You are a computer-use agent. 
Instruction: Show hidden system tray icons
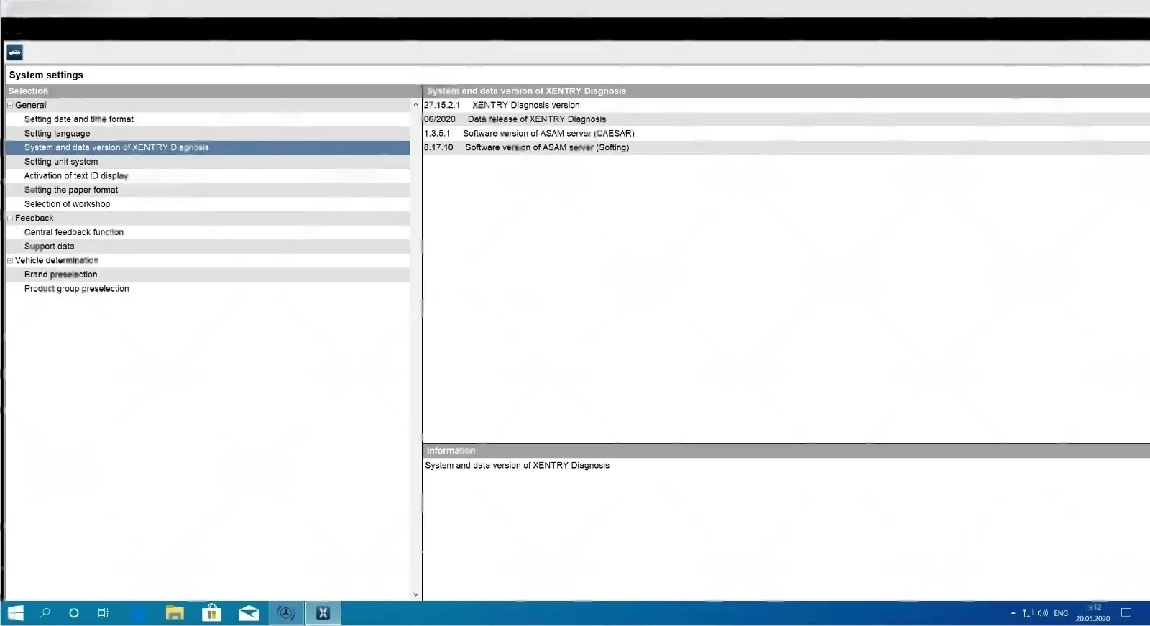[1013, 613]
